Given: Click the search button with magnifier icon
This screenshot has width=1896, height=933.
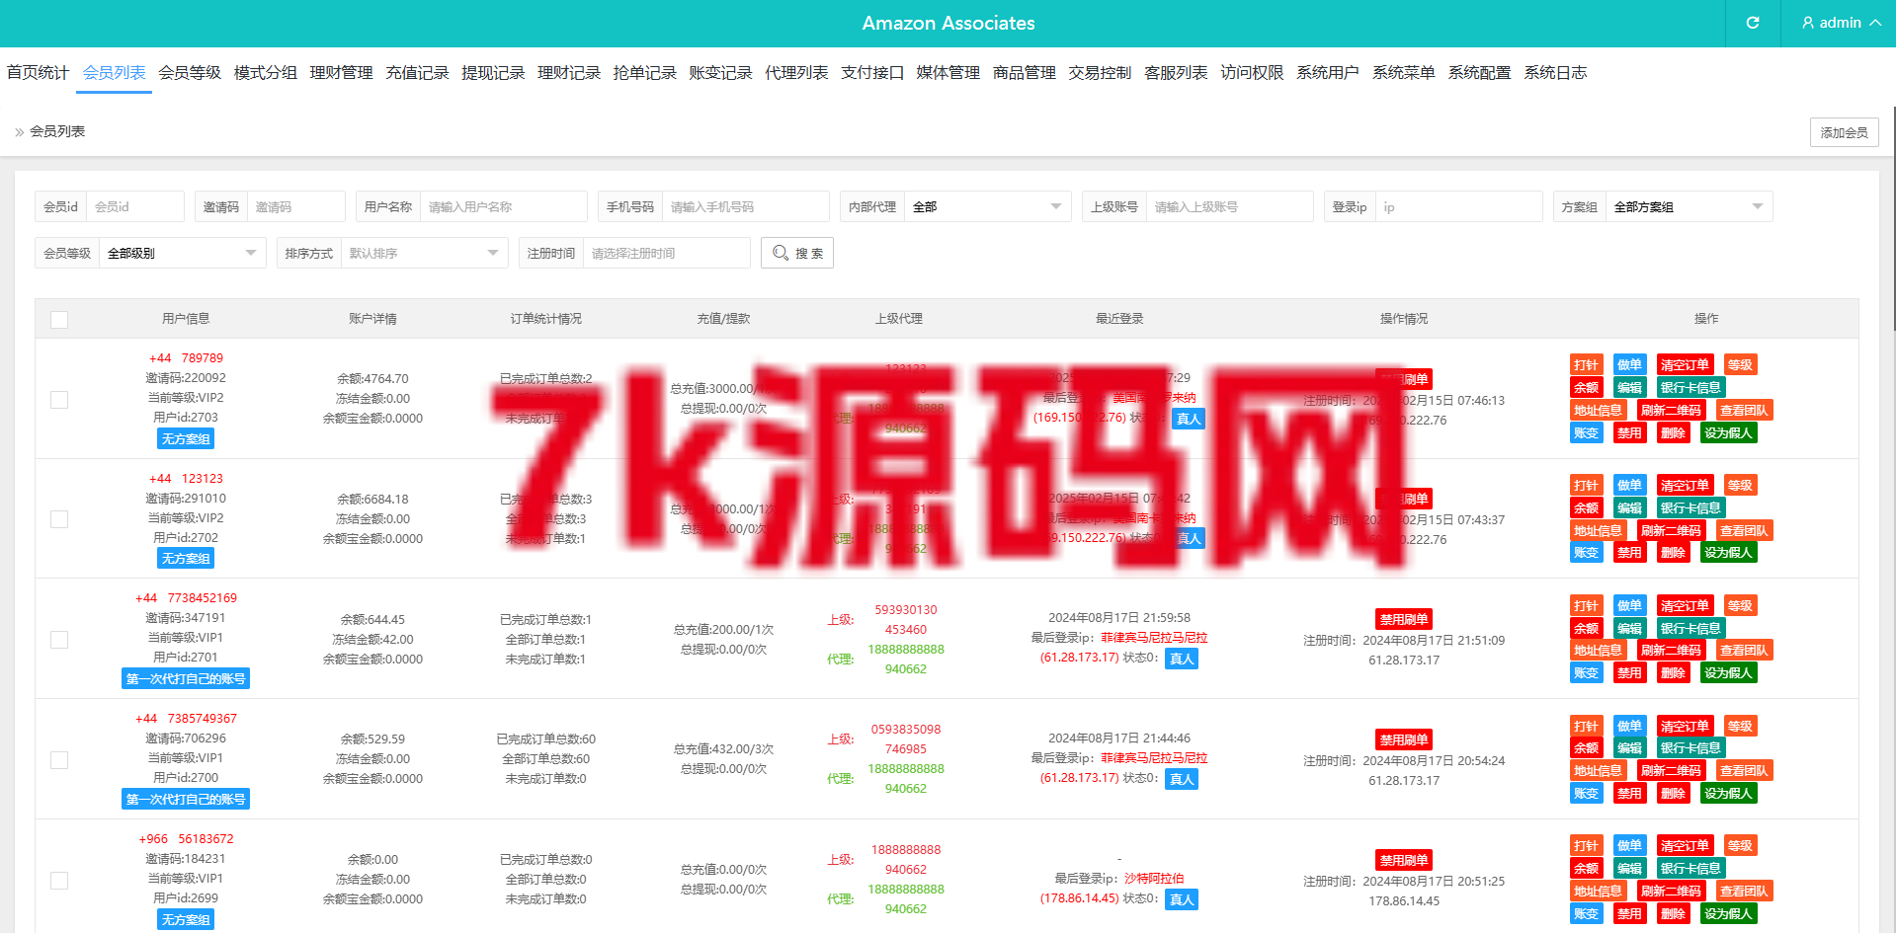Looking at the screenshot, I should [x=797, y=253].
